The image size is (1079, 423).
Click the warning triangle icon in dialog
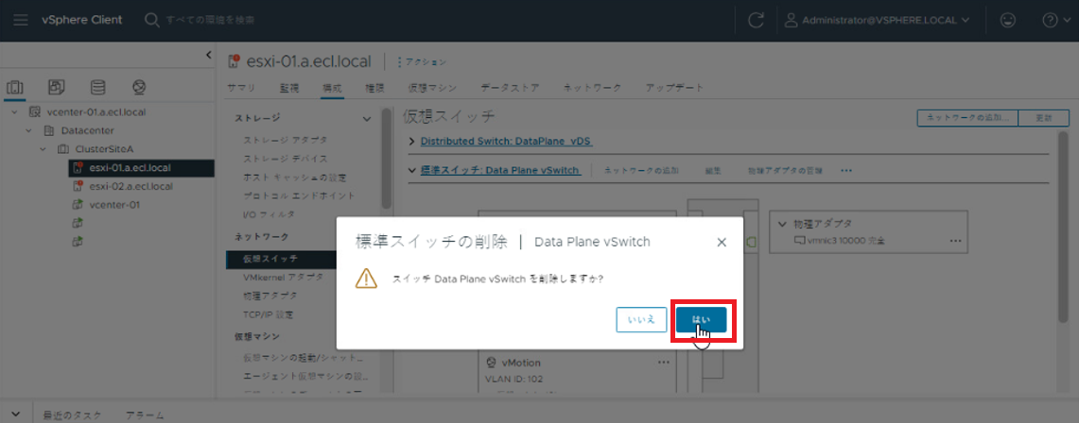[366, 279]
